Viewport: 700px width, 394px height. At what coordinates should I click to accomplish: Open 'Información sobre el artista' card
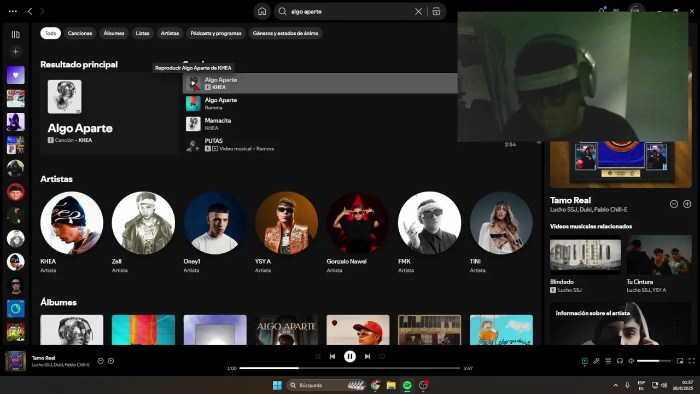621,323
